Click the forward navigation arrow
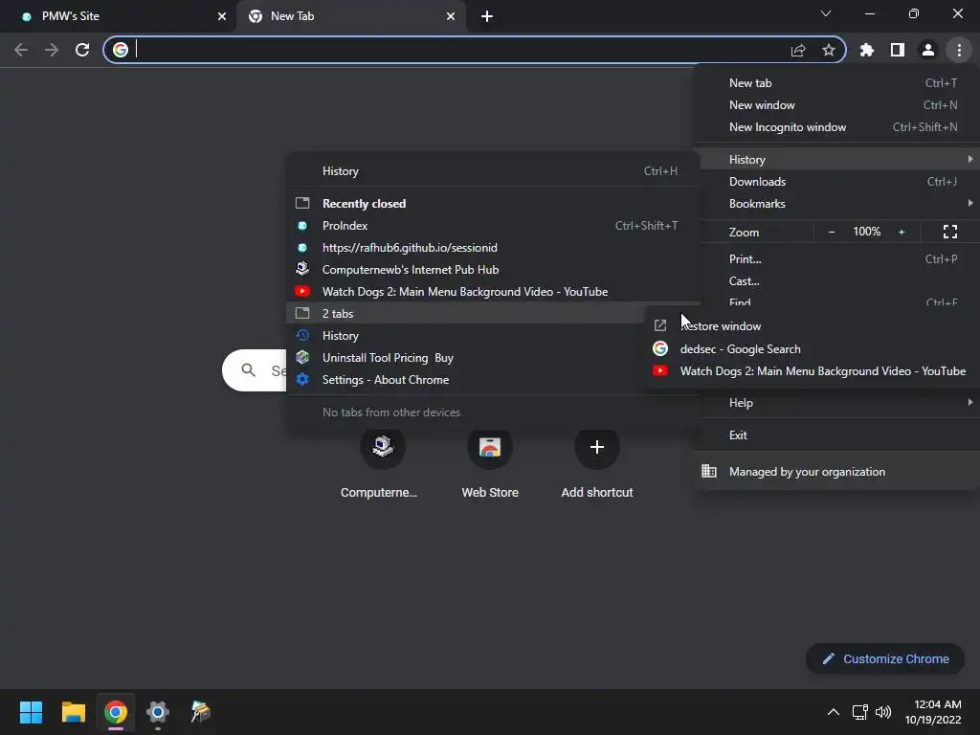The width and height of the screenshot is (980, 735). tap(52, 50)
